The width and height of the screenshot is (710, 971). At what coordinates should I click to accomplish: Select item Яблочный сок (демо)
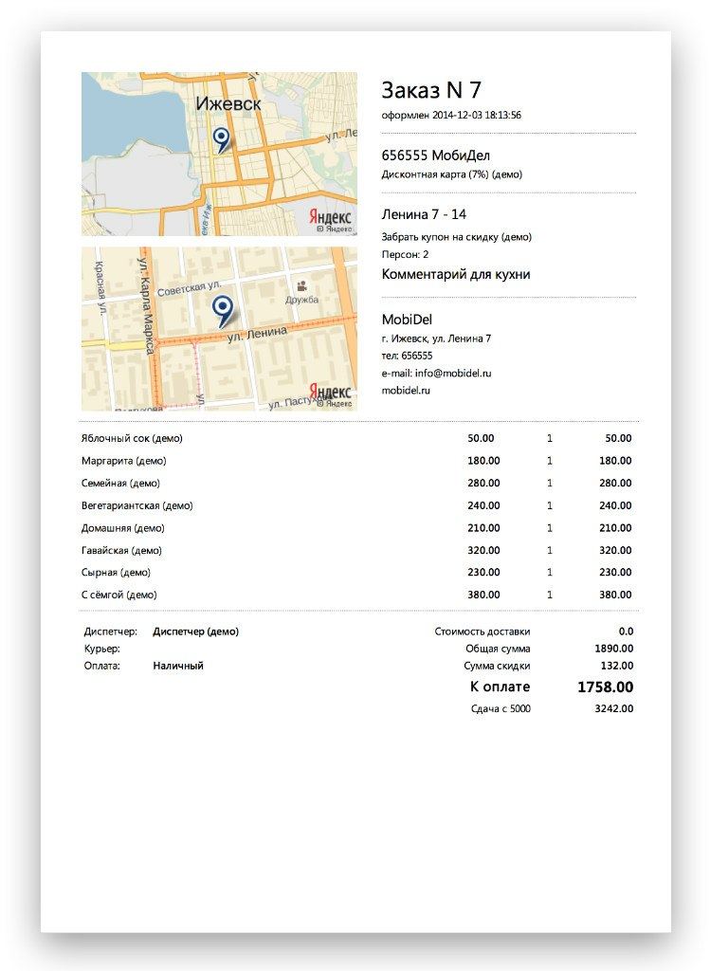point(132,438)
